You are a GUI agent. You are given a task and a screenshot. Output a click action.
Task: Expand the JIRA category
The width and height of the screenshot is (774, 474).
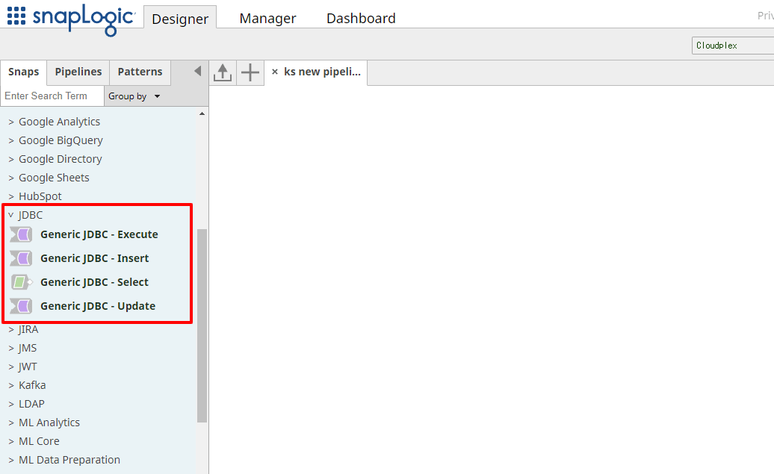click(x=23, y=329)
